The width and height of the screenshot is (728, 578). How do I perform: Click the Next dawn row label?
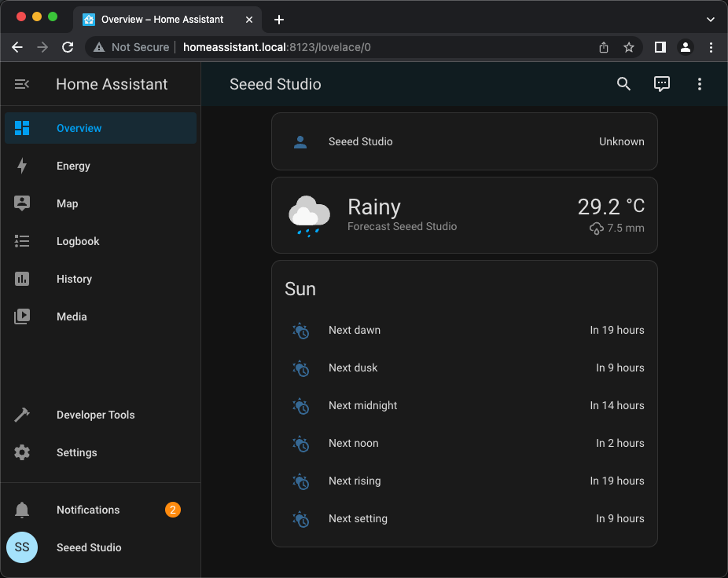pyautogui.click(x=355, y=331)
